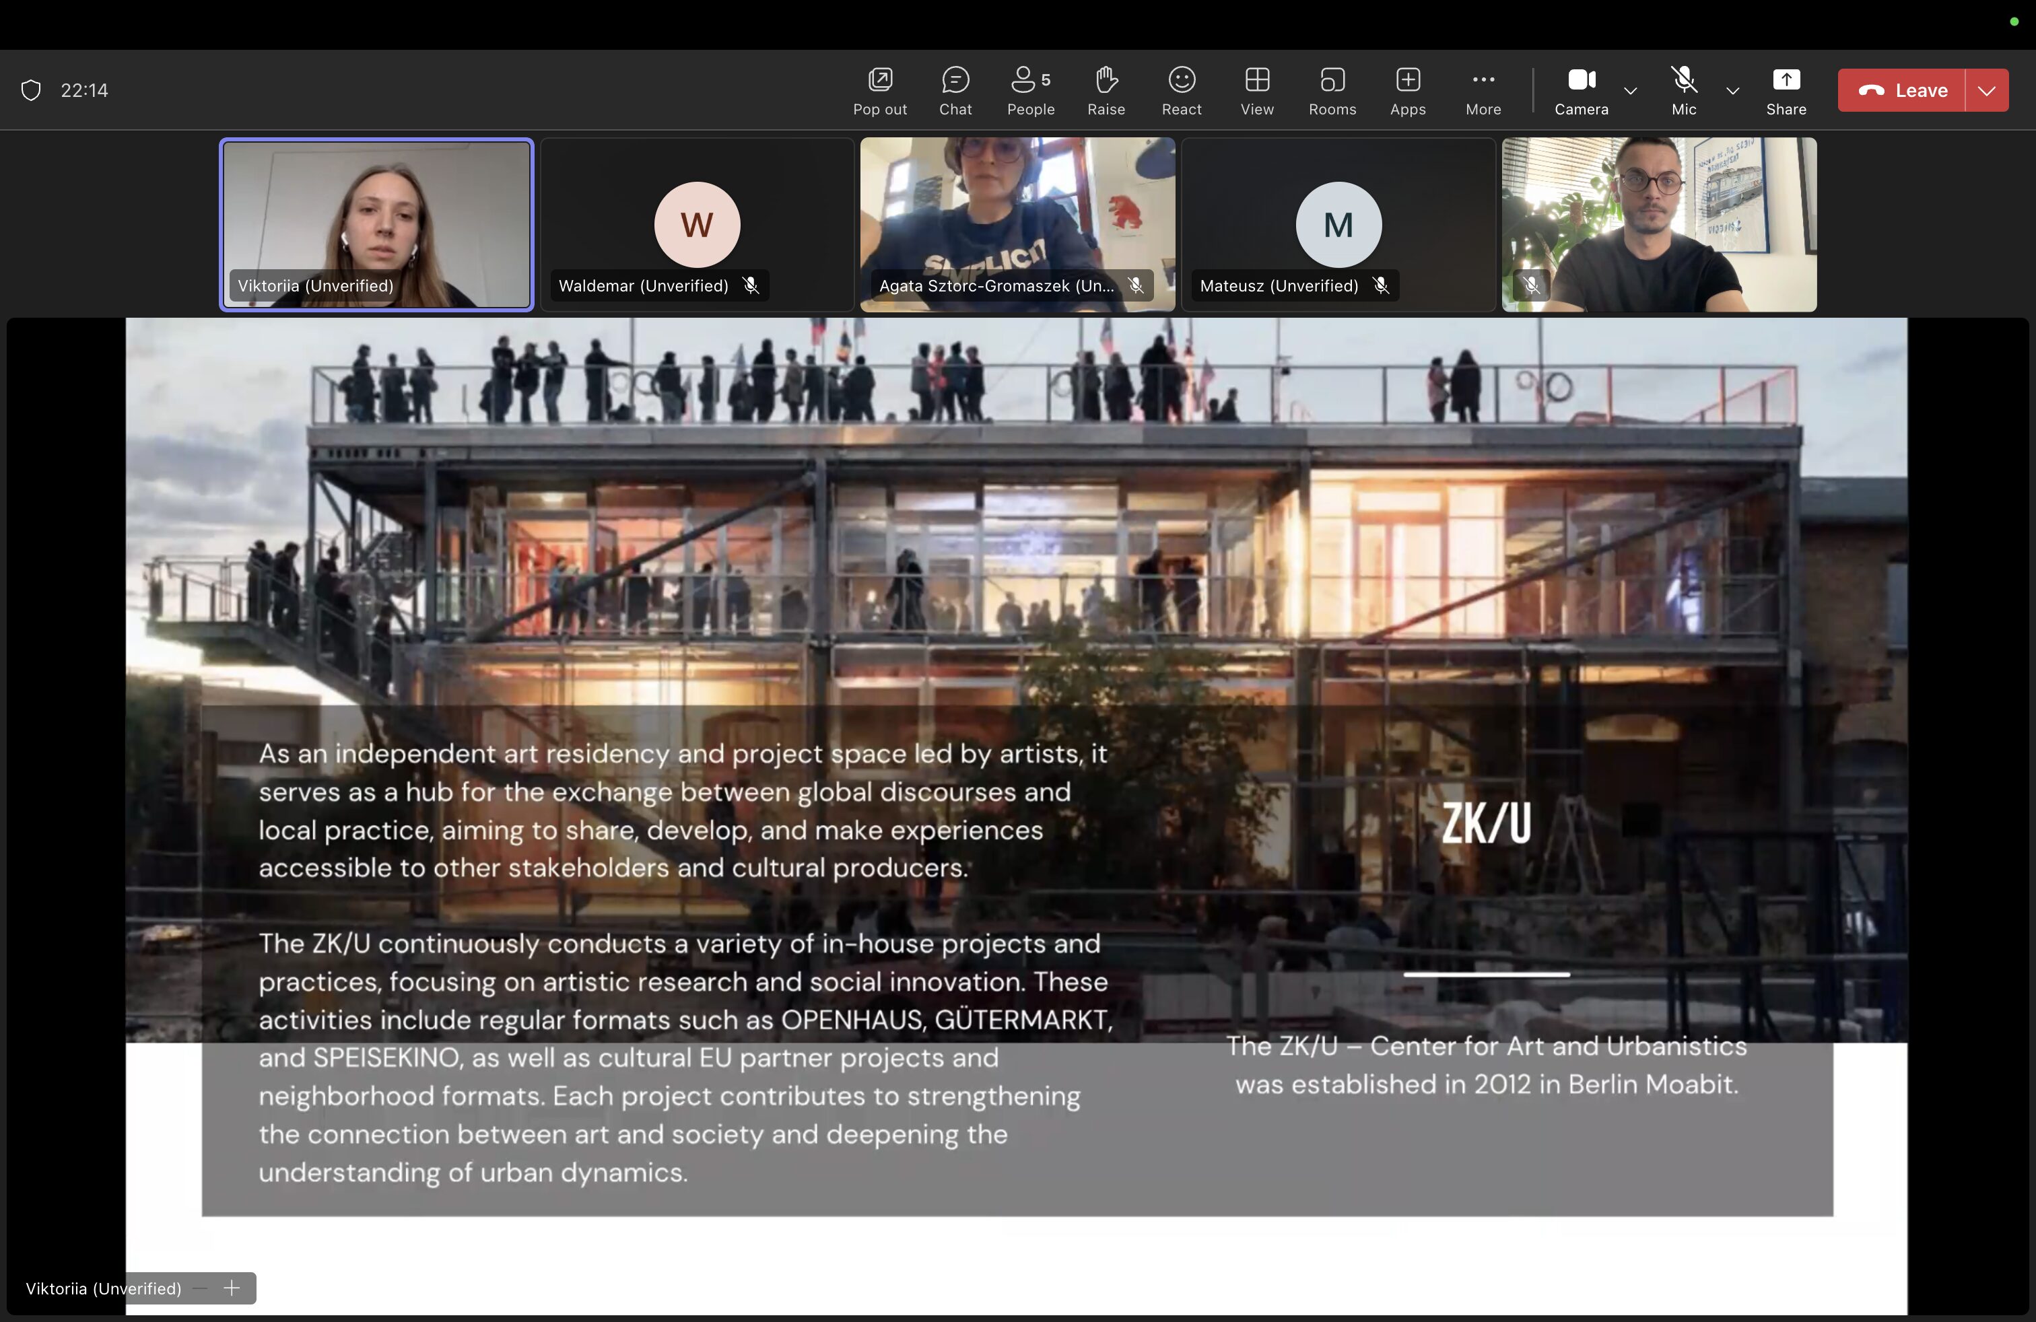Screen dimensions: 2036x1322
Task: Click the shared presentation slide
Action: click(1016, 816)
